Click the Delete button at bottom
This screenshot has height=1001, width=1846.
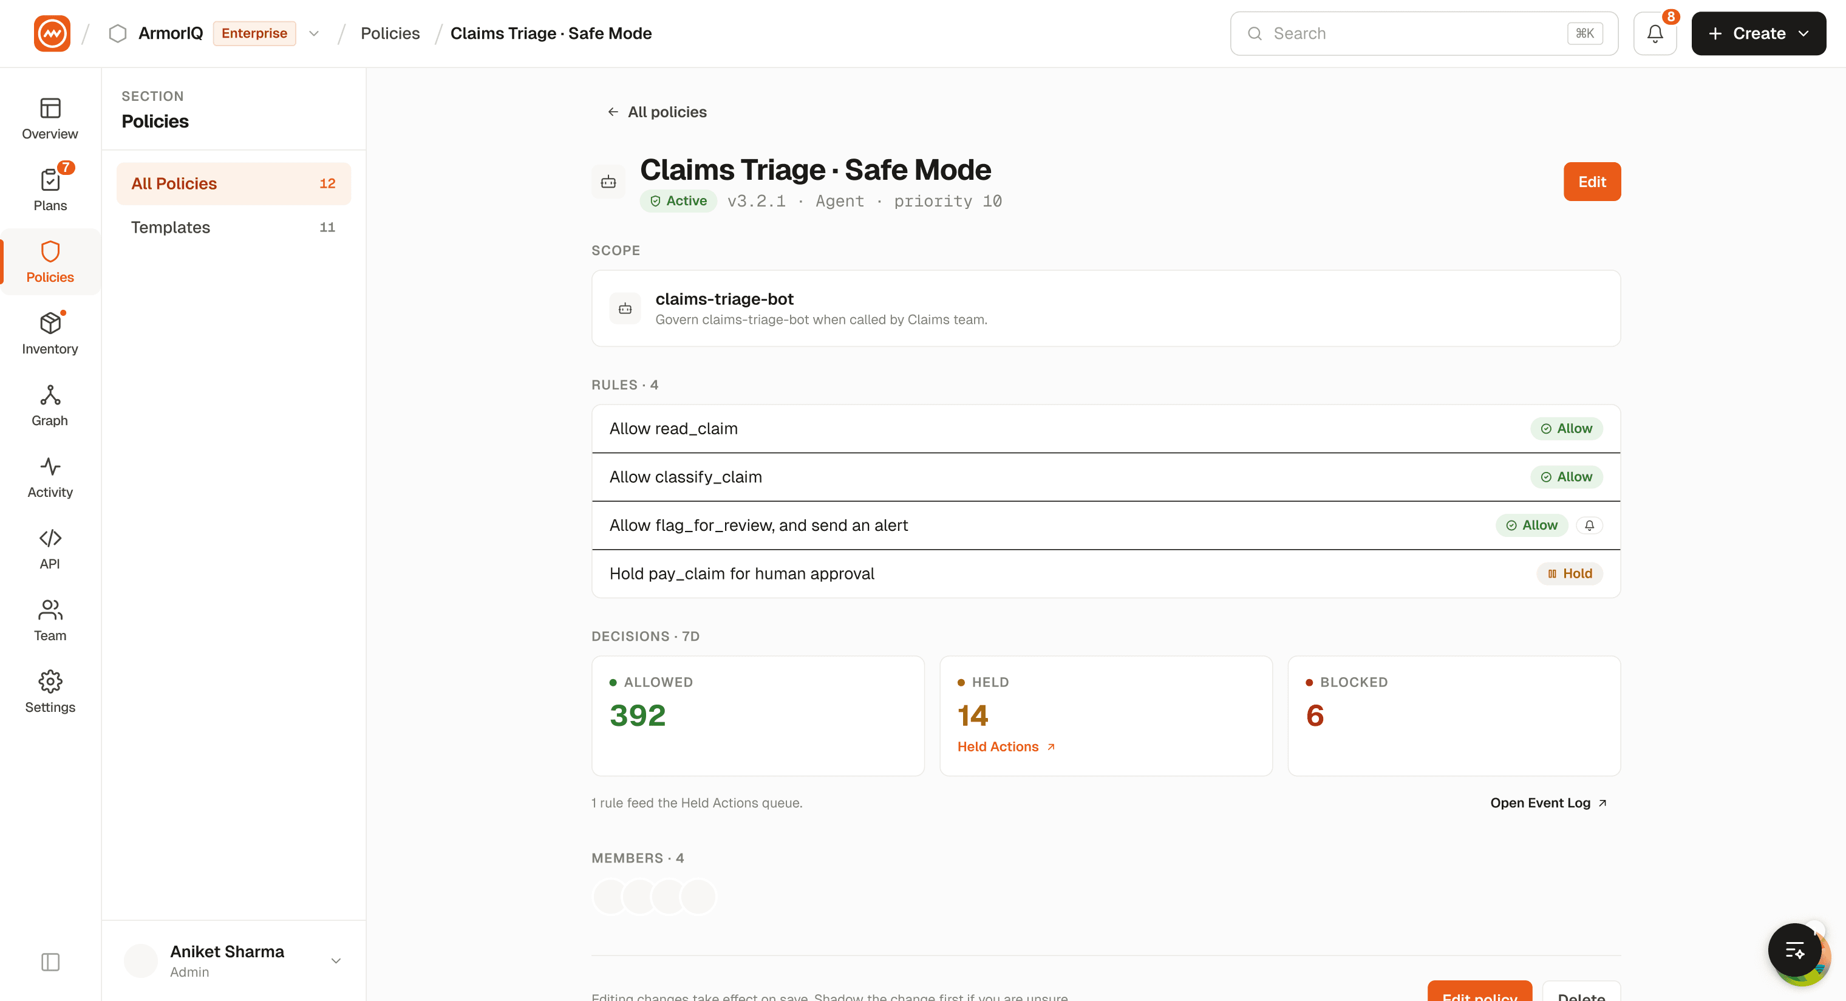pyautogui.click(x=1581, y=991)
